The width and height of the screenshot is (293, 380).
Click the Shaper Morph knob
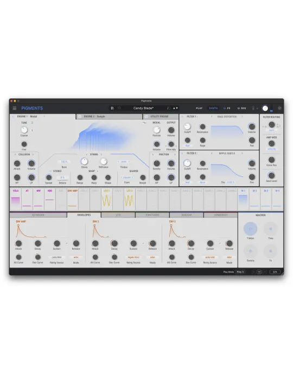143,178
